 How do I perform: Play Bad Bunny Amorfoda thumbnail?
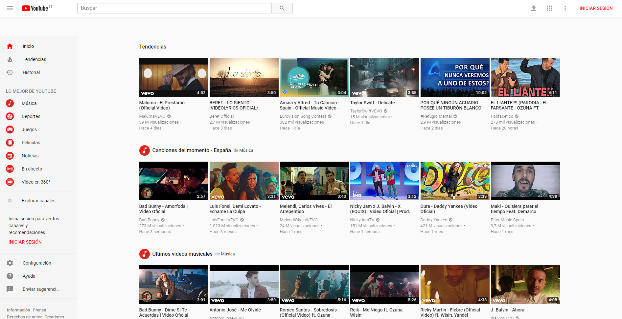[x=174, y=181]
